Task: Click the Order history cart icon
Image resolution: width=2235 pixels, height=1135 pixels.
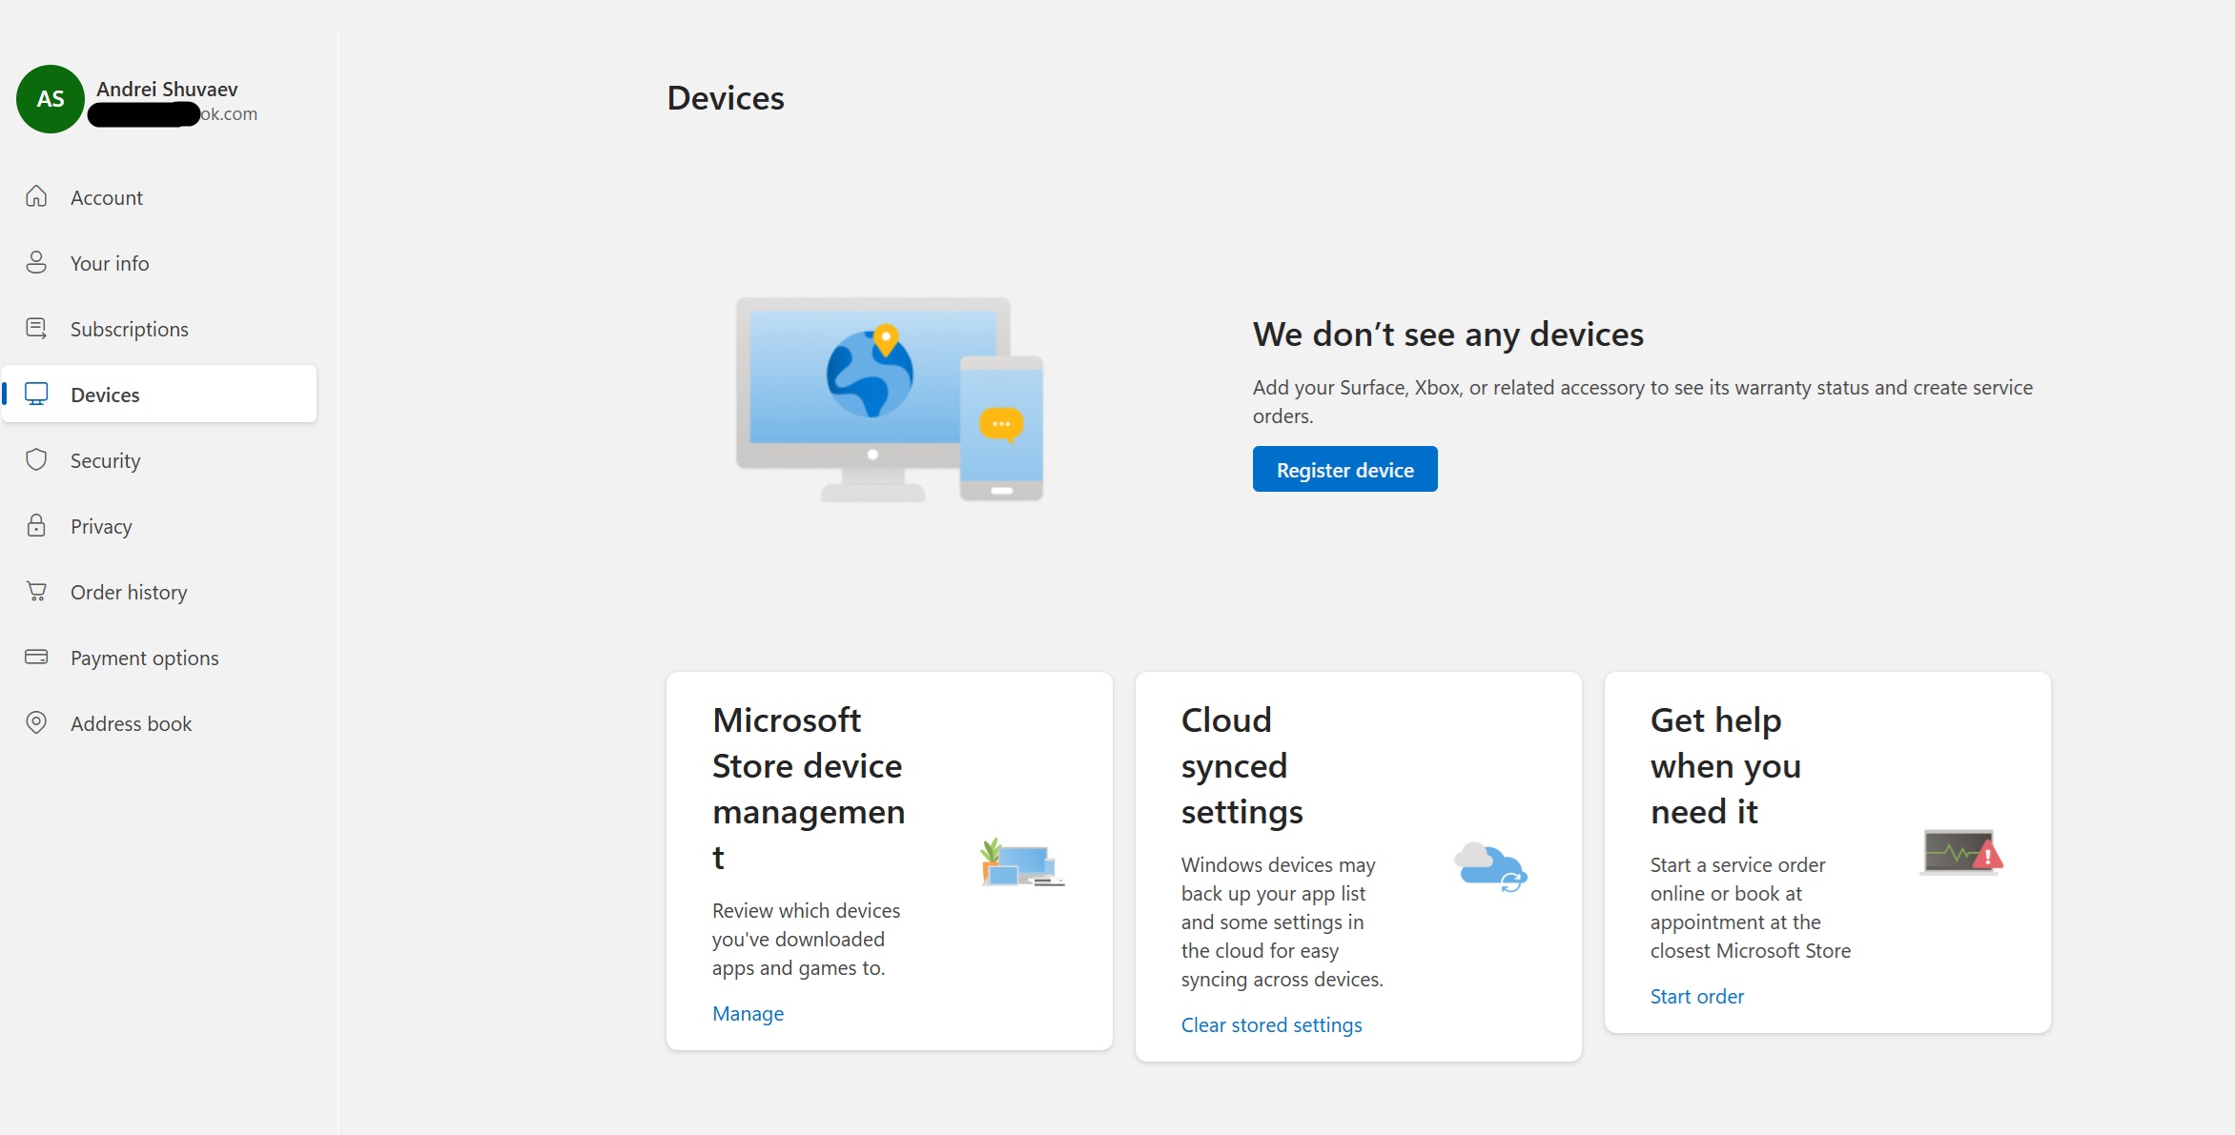Action: tap(36, 591)
